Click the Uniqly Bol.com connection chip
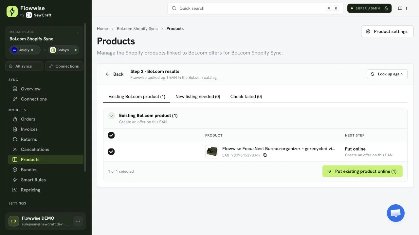The height and width of the screenshot is (235, 419). pyautogui.click(x=25, y=50)
